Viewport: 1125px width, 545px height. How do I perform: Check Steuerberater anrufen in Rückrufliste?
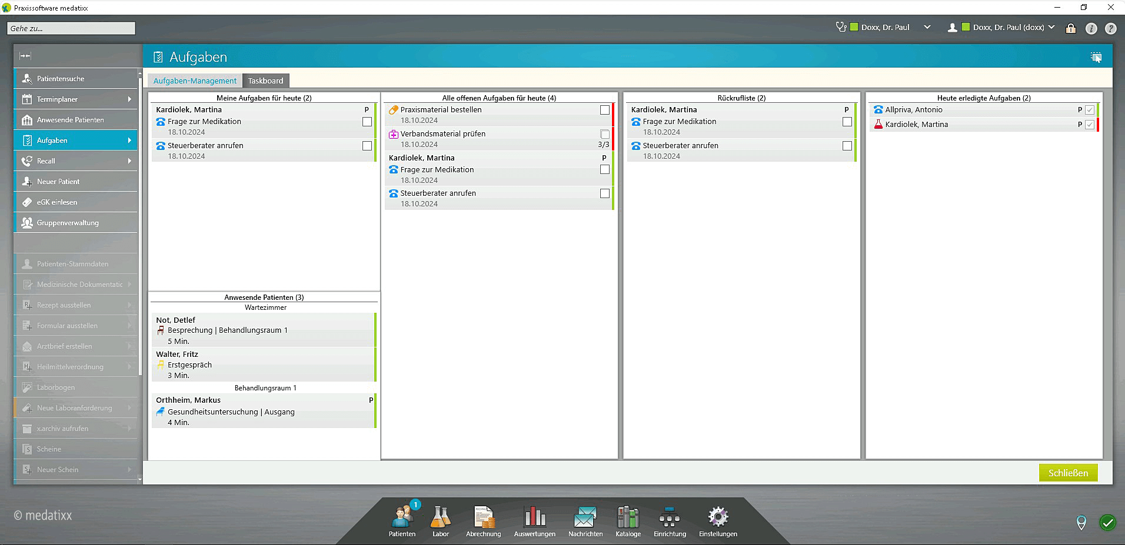[x=847, y=146]
